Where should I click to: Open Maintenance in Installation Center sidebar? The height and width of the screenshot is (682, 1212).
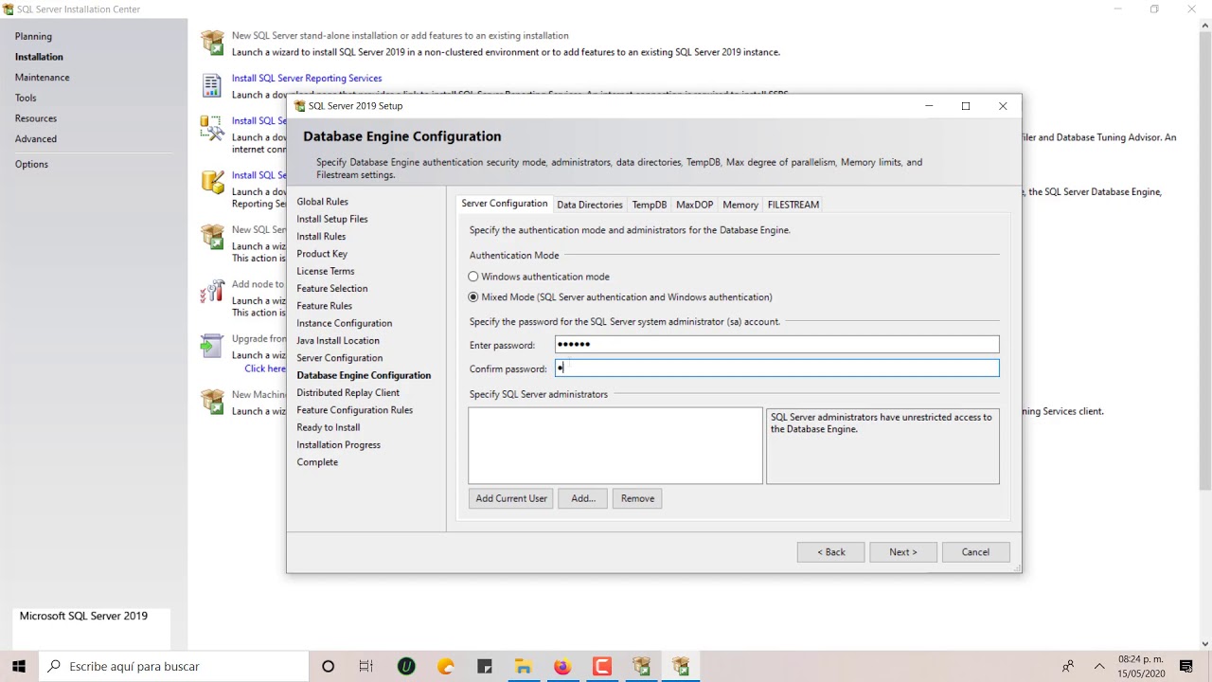coord(43,78)
